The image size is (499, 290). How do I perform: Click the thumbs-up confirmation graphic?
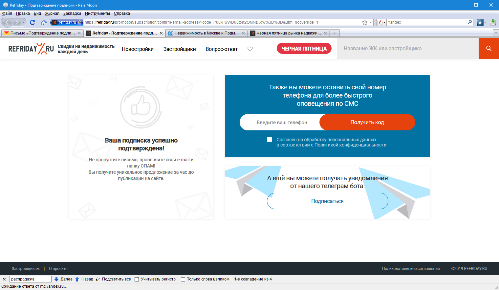click(x=141, y=107)
